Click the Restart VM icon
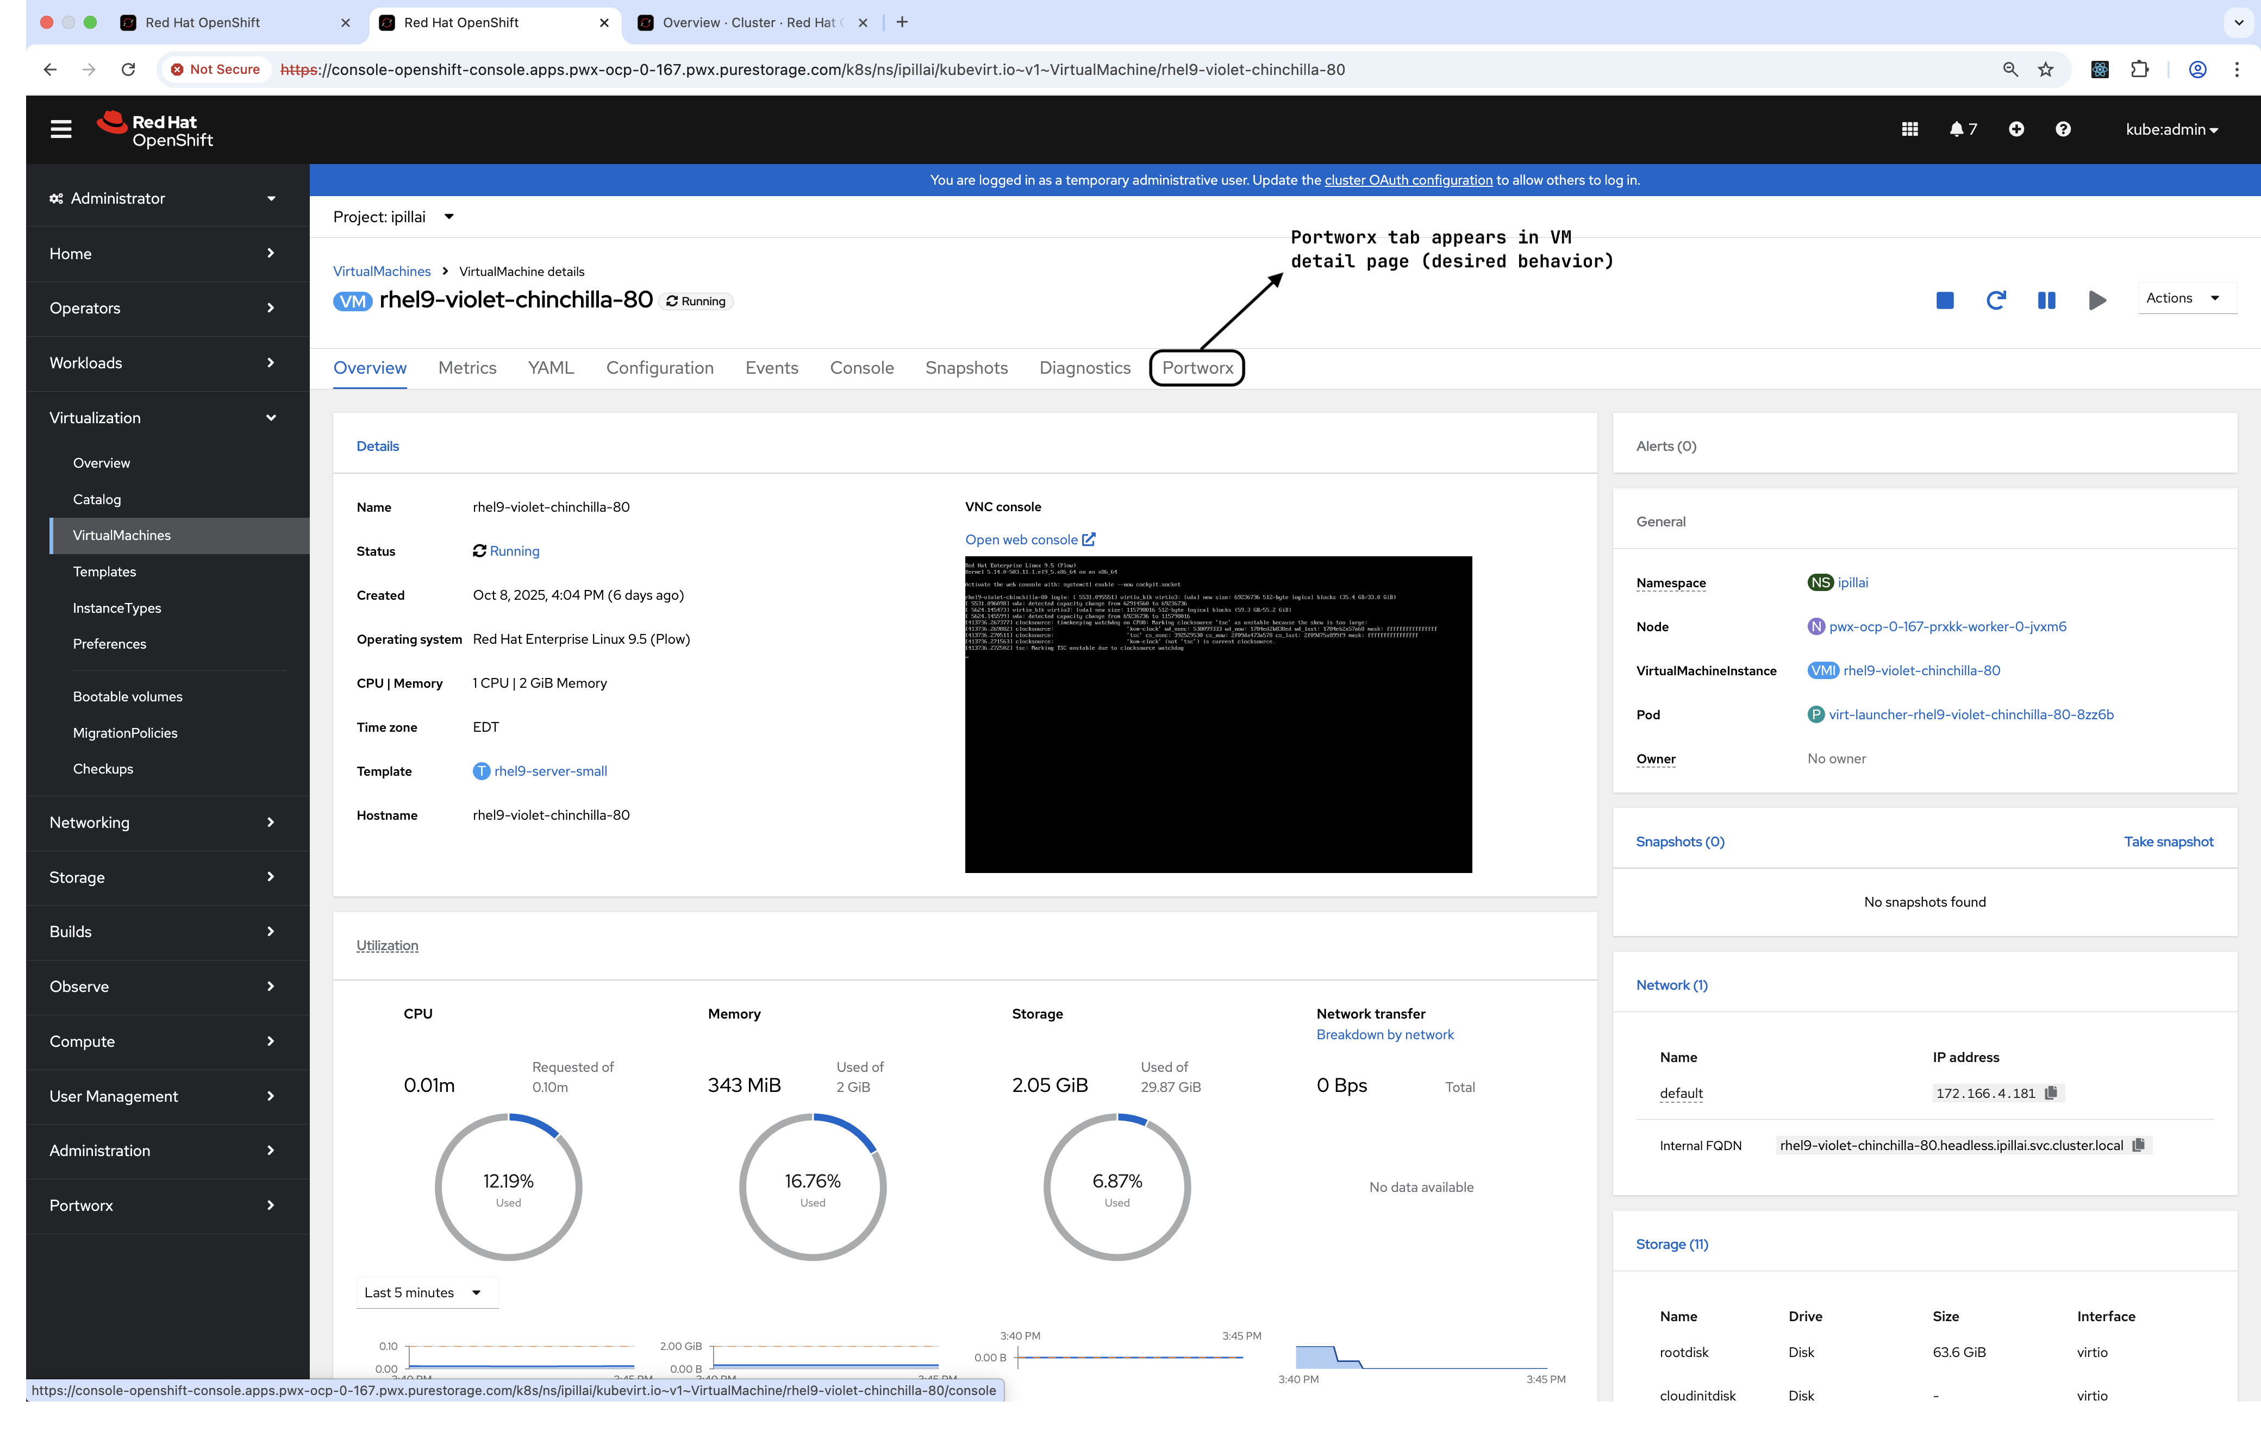This screenshot has height=1432, width=2261. click(1995, 300)
